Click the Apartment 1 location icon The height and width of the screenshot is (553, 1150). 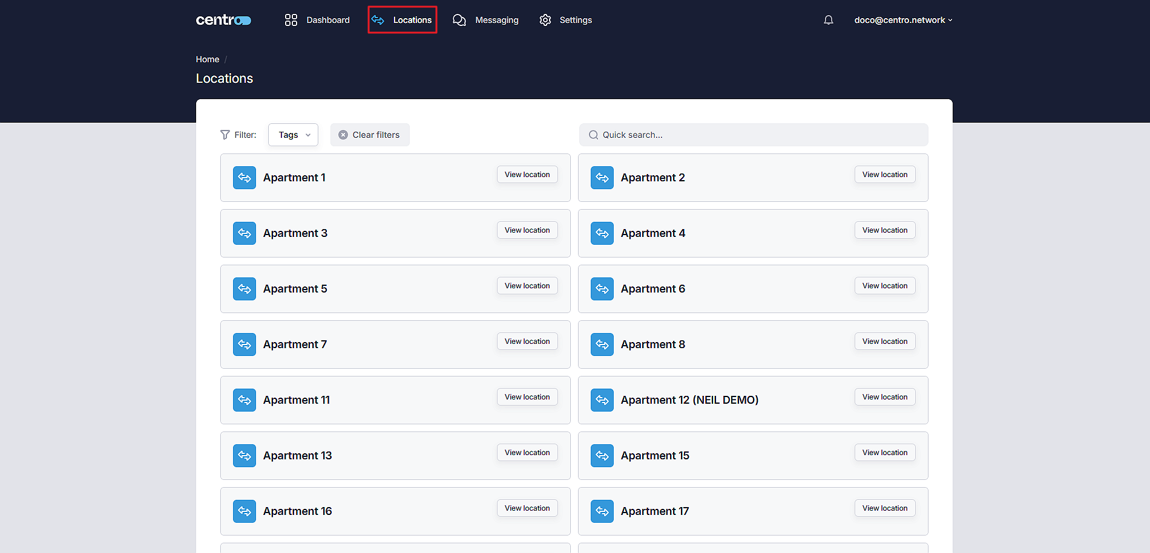point(245,178)
